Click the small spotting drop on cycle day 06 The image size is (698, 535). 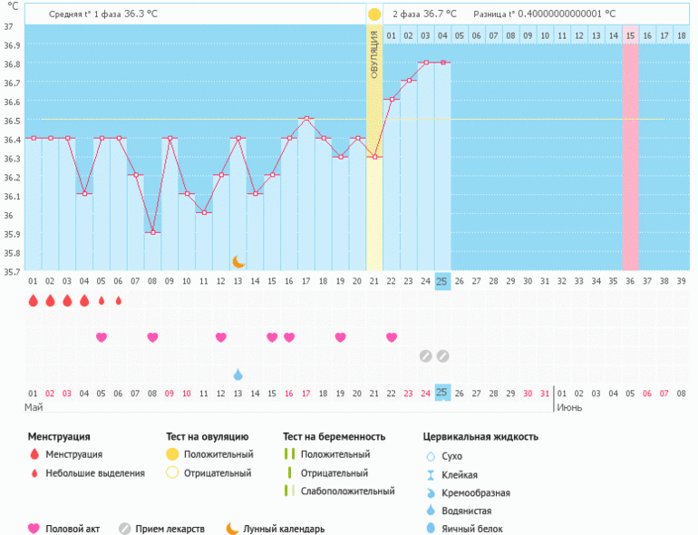pyautogui.click(x=118, y=300)
